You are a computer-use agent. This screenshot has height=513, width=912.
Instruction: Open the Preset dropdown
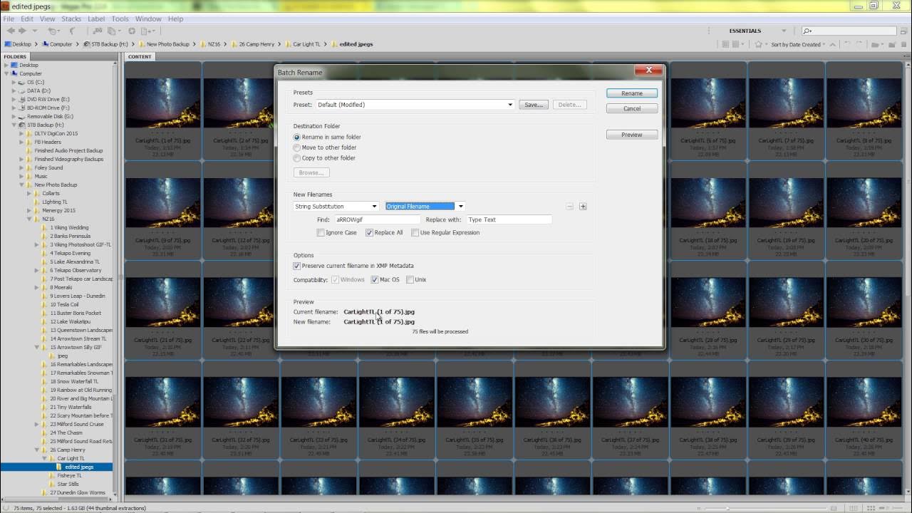tap(415, 105)
